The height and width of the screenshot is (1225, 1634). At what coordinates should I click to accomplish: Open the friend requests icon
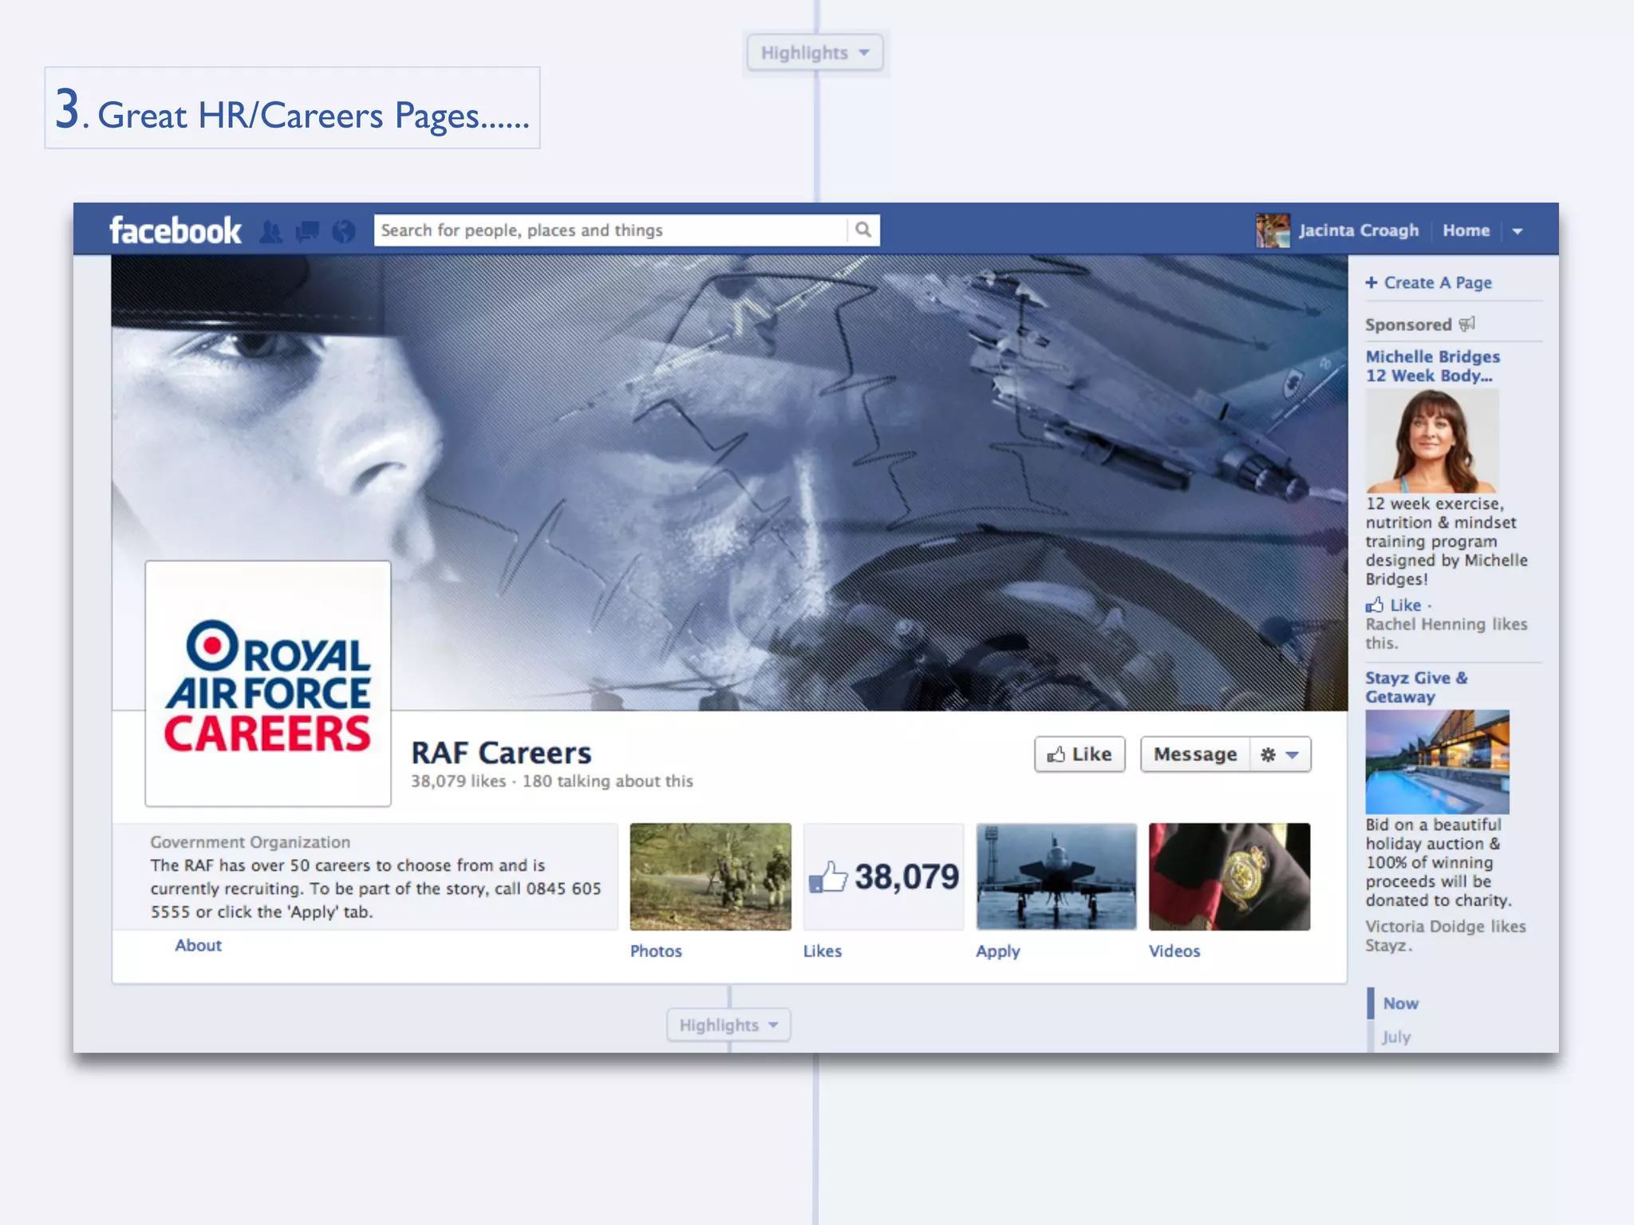(271, 231)
